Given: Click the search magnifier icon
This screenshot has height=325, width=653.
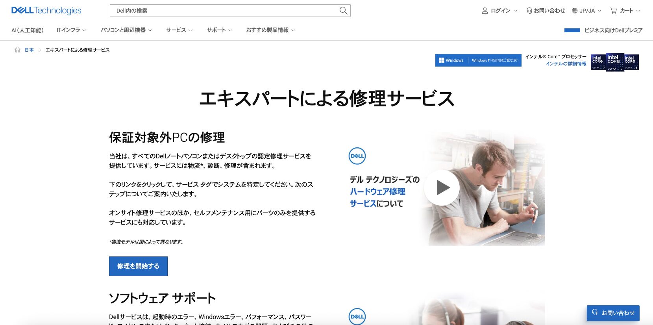Looking at the screenshot, I should [x=343, y=11].
